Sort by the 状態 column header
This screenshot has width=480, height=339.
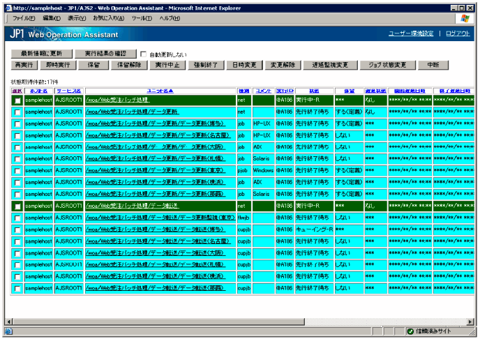(x=314, y=91)
